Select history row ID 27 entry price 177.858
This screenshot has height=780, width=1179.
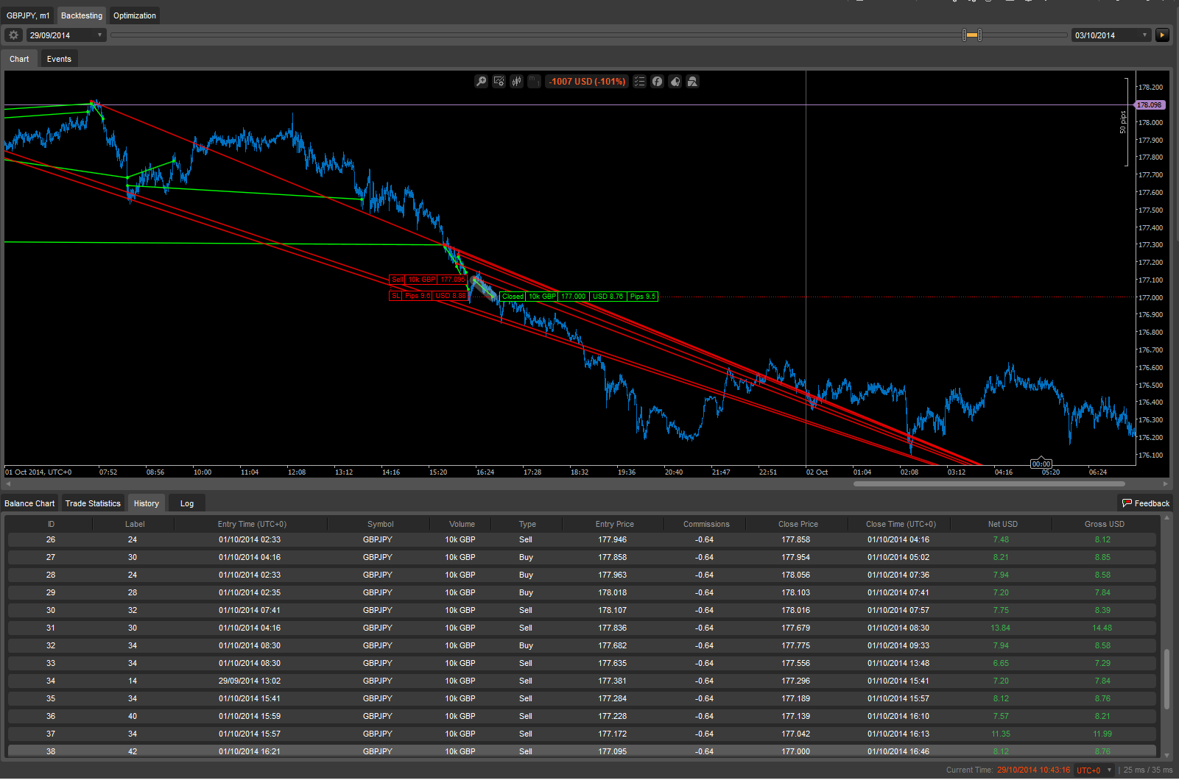pos(582,557)
